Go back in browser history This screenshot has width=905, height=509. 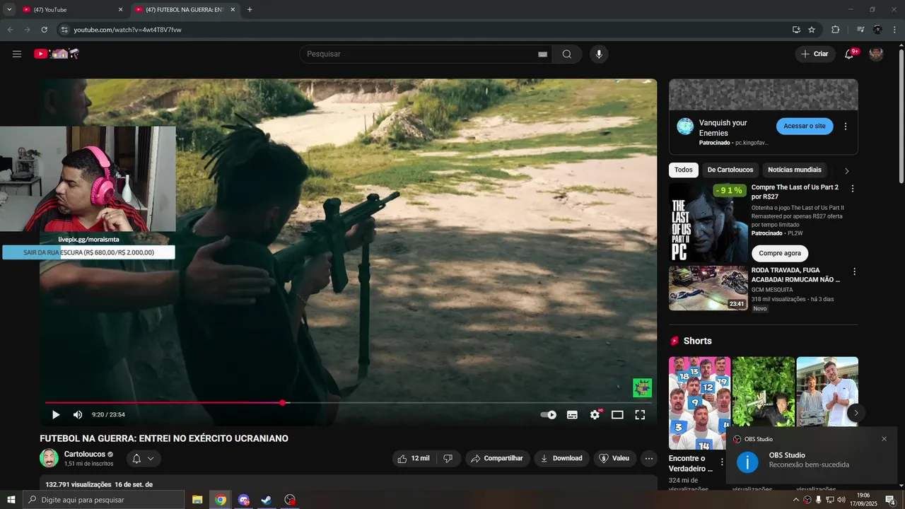10,30
